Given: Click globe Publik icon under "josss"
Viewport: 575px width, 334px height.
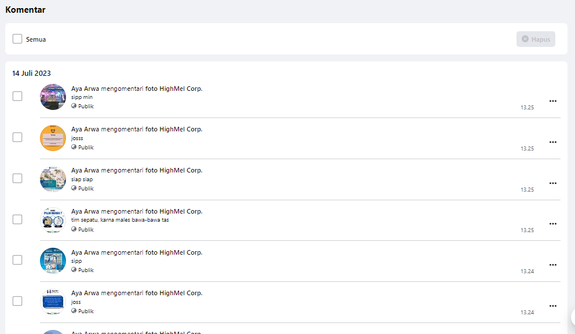Looking at the screenshot, I should click(74, 147).
